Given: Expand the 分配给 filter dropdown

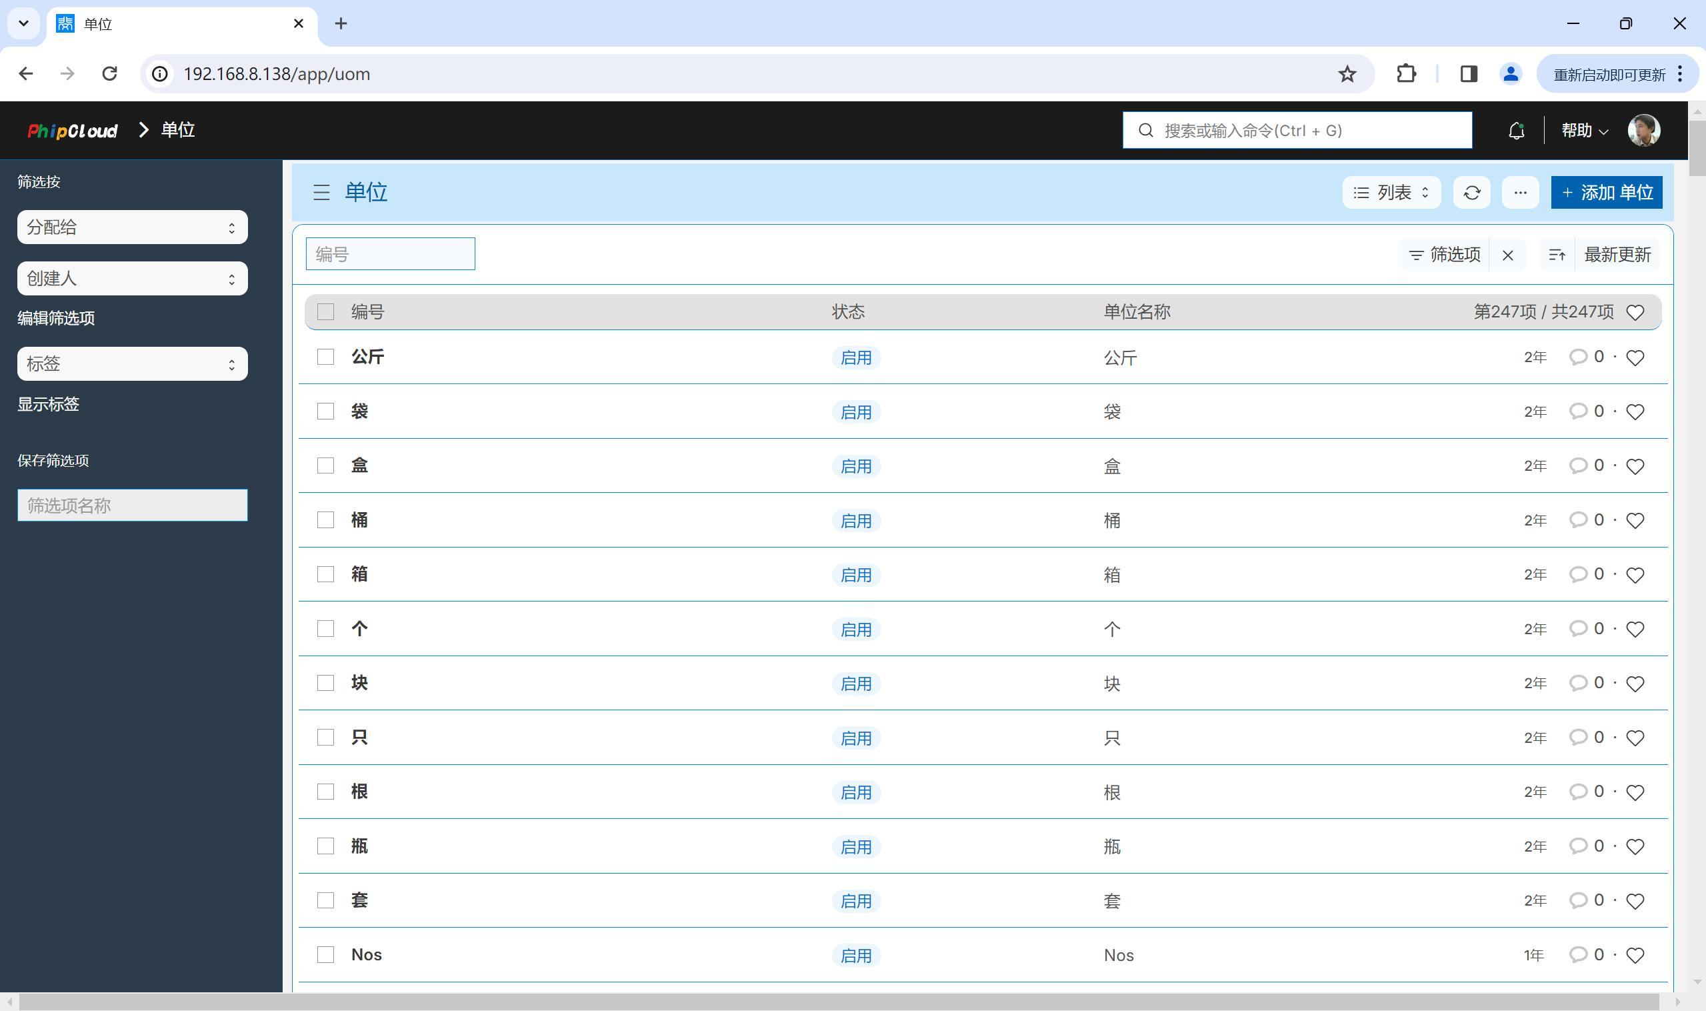Looking at the screenshot, I should click(132, 227).
